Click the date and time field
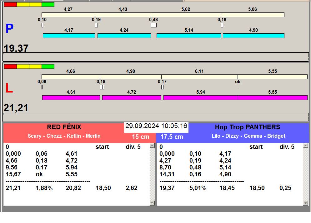This screenshot has height=223, width=311. (156, 126)
